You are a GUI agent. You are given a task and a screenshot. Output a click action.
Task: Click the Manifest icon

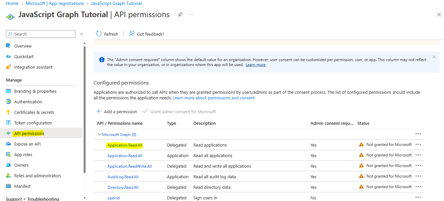(x=9, y=186)
